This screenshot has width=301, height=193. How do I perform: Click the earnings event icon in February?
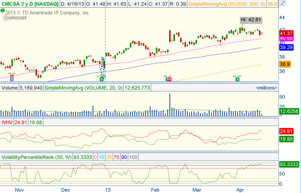point(168,79)
